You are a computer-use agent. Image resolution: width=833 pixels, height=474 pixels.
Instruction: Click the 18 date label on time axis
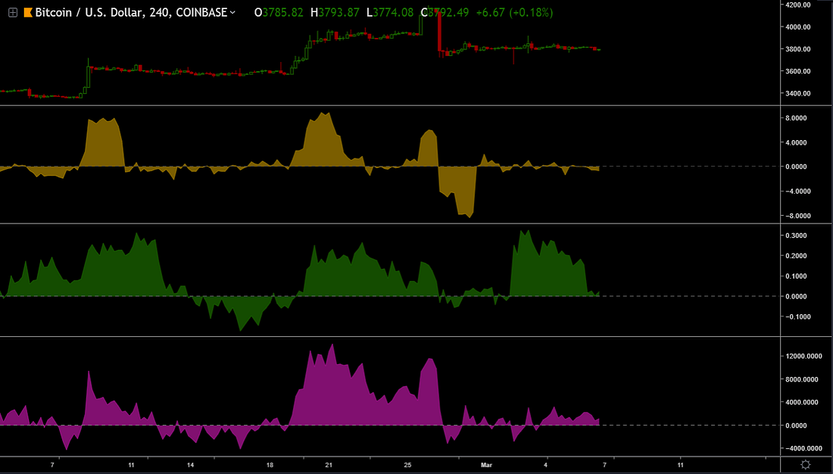[x=270, y=465]
